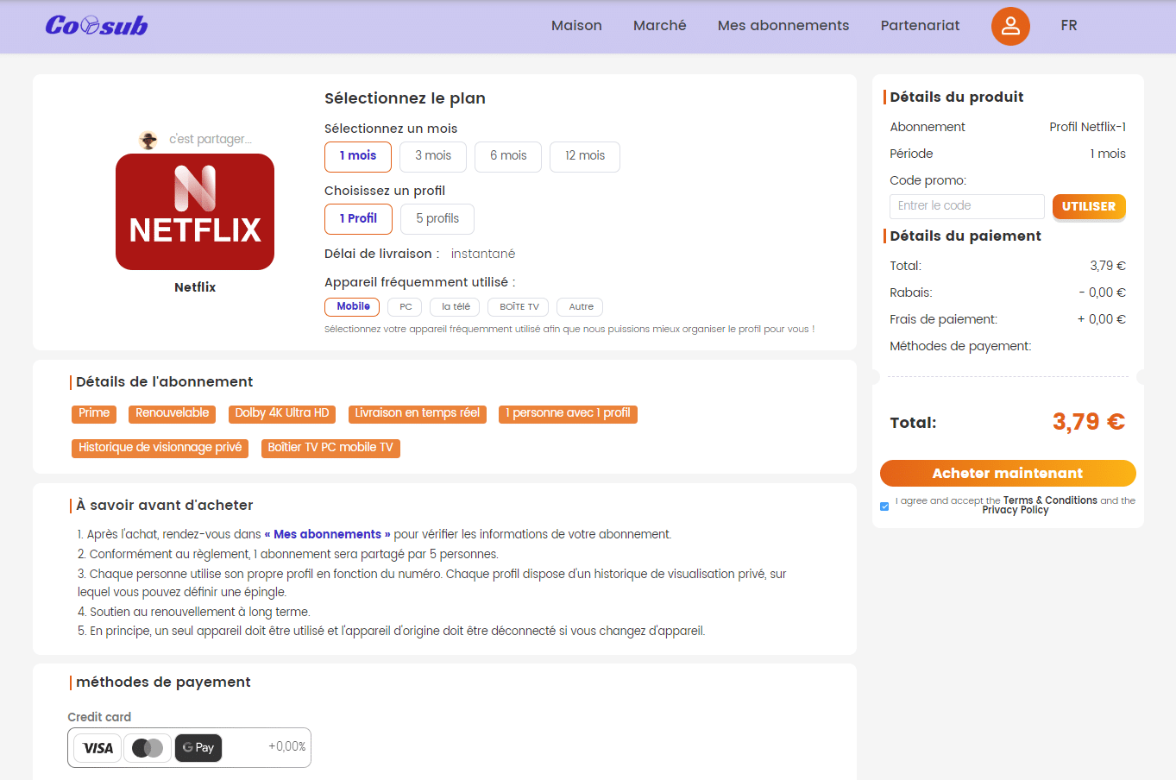This screenshot has height=780, width=1176.
Task: Select the Mastercard payment icon
Action: point(148,748)
